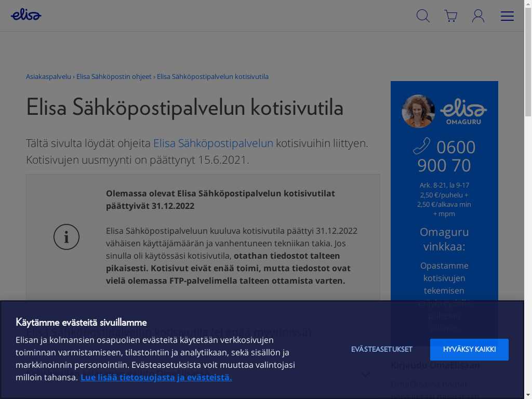Click the bold notice ending päättyivät 31.12.2022
The width and height of the screenshot is (532, 399).
point(220,199)
